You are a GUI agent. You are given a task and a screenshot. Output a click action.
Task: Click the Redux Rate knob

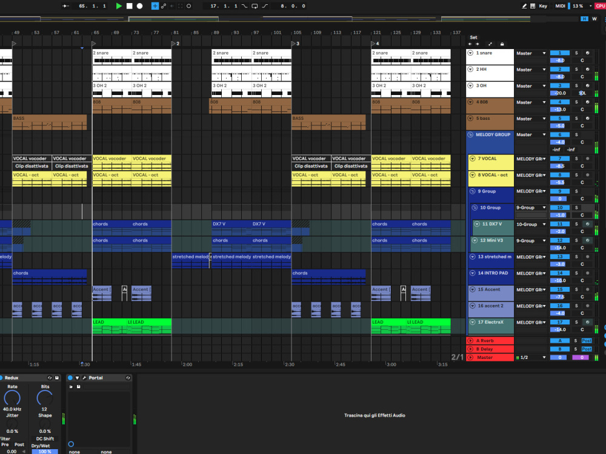(12, 398)
